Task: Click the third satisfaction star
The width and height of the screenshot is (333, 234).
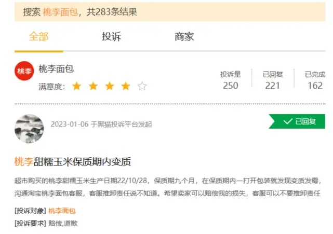Action: (x=110, y=86)
